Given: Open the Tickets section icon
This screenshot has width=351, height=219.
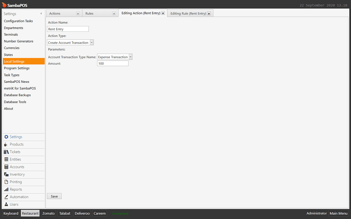Looking at the screenshot, I should coord(7,152).
